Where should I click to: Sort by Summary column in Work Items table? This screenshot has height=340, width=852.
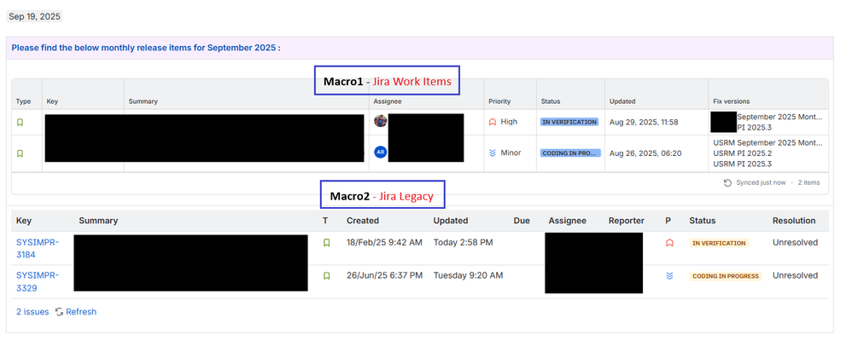(143, 101)
